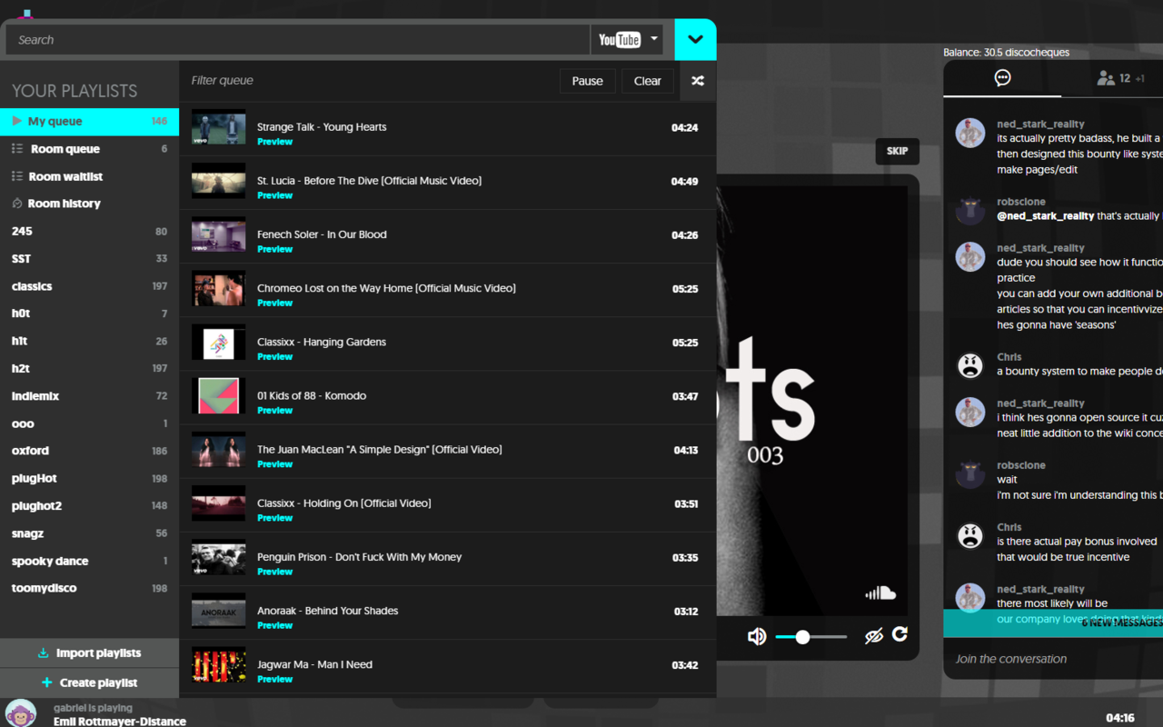Select My queue playlist
The height and width of the screenshot is (727, 1163).
pos(89,122)
